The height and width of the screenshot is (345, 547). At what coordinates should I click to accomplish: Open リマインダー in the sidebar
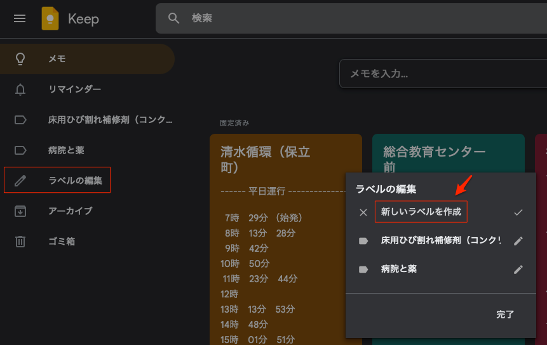(75, 89)
